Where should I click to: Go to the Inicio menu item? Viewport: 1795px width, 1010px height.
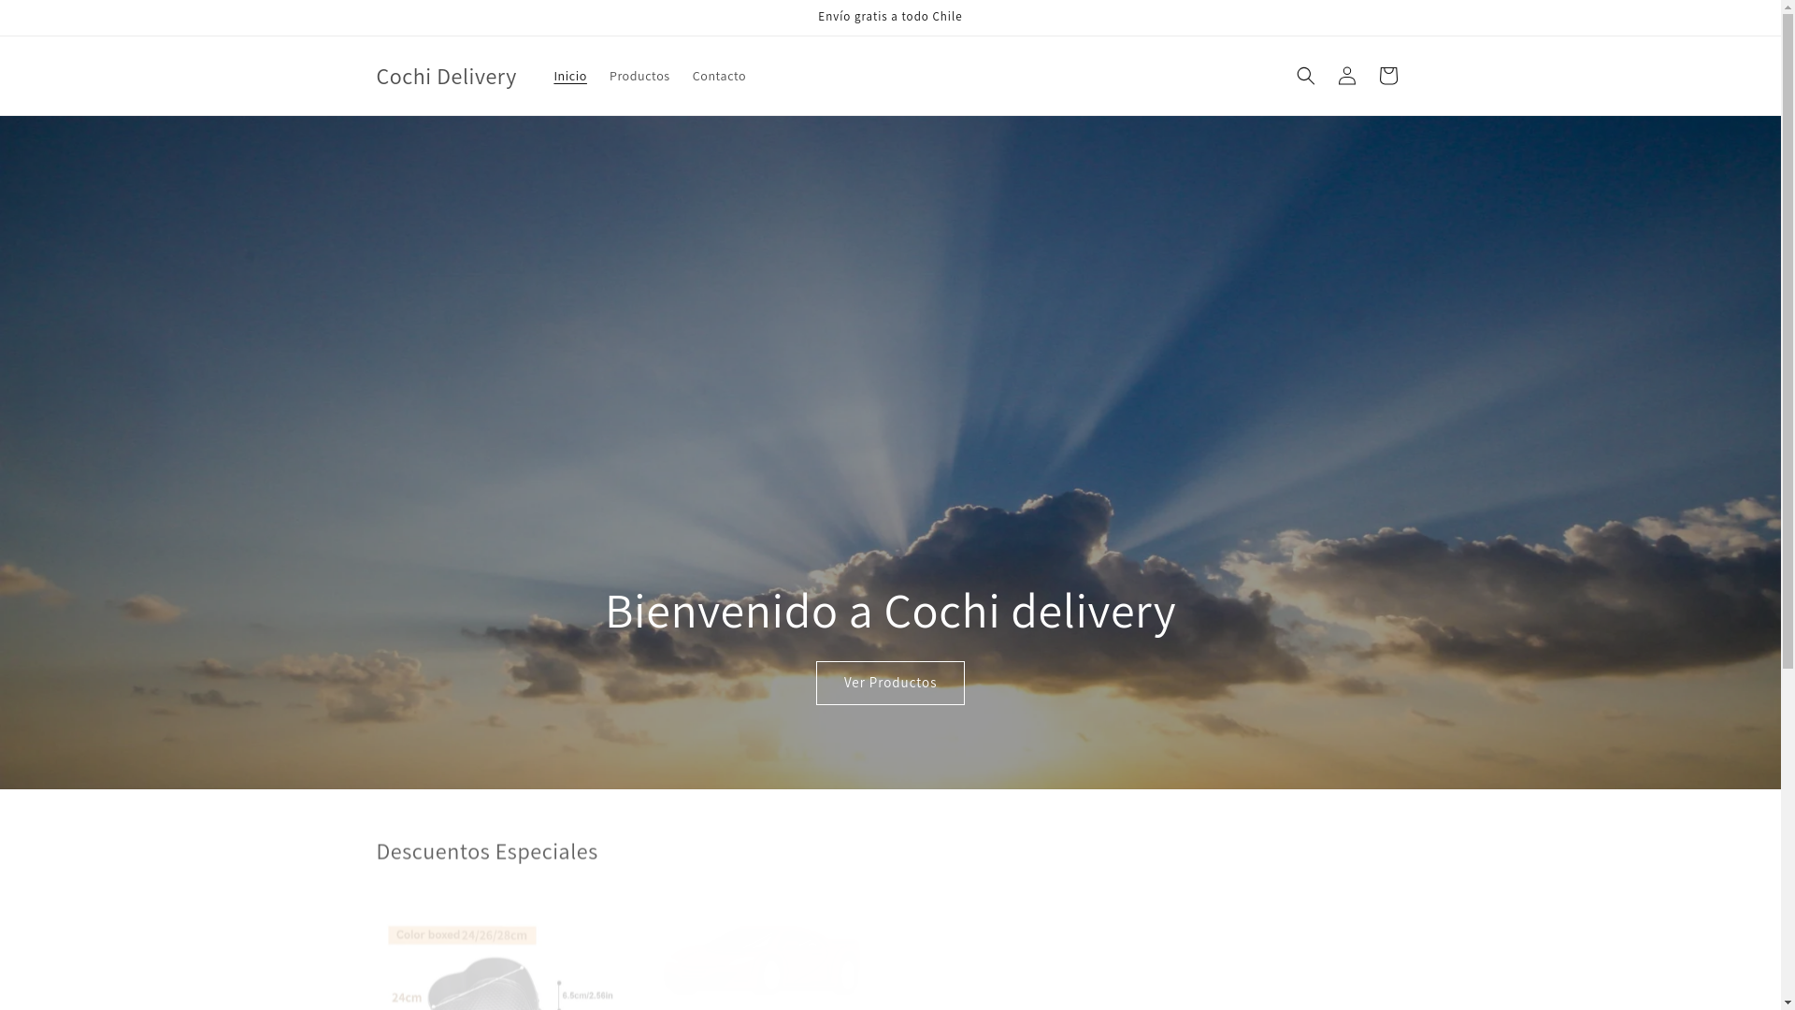pyautogui.click(x=569, y=76)
